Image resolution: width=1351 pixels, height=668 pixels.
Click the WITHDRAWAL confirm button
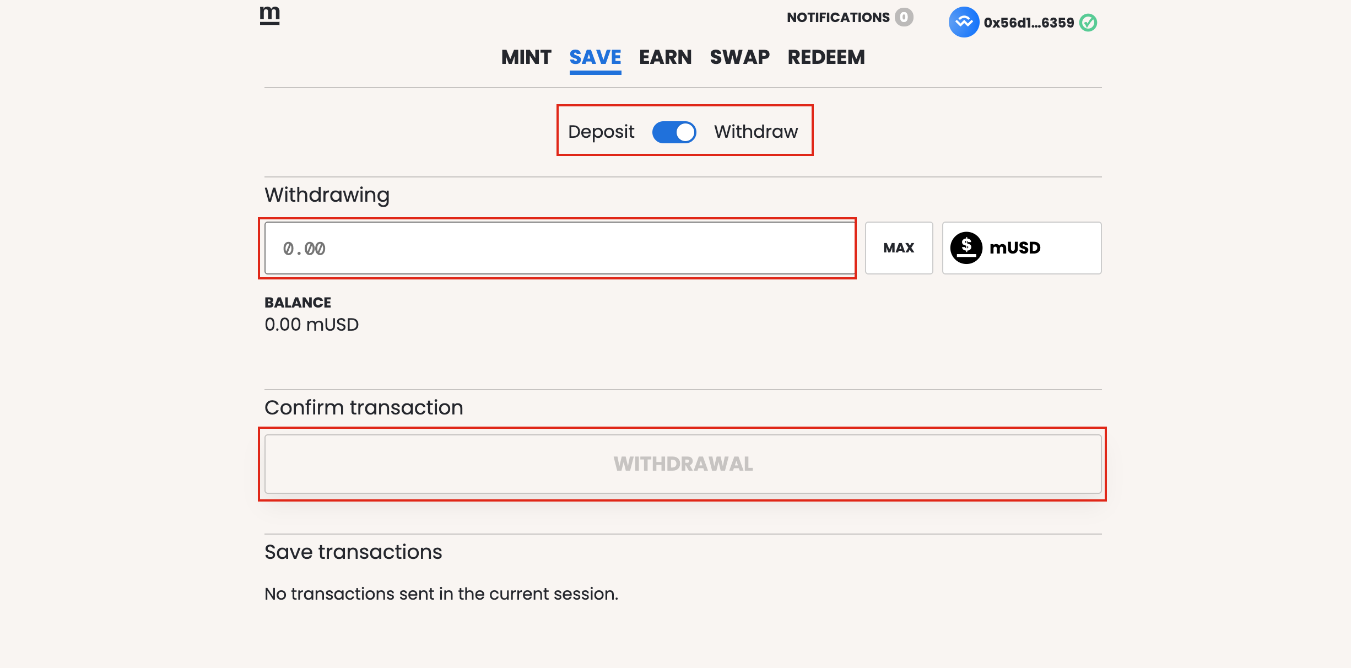click(x=683, y=464)
